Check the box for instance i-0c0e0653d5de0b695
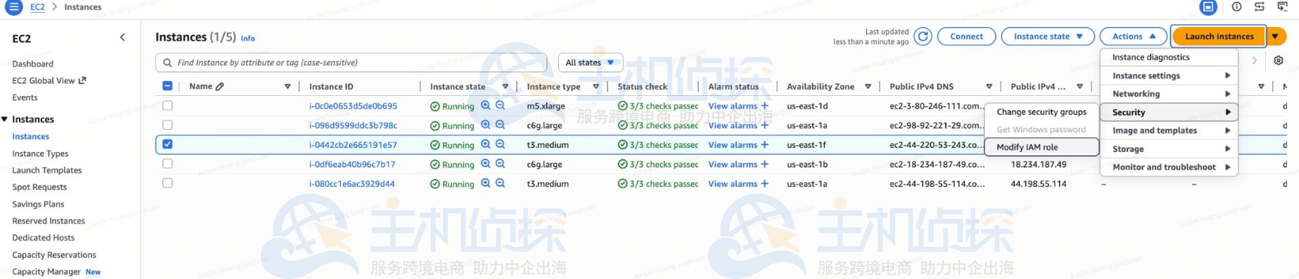Screen dimensions: 1299x279 pyautogui.click(x=168, y=105)
